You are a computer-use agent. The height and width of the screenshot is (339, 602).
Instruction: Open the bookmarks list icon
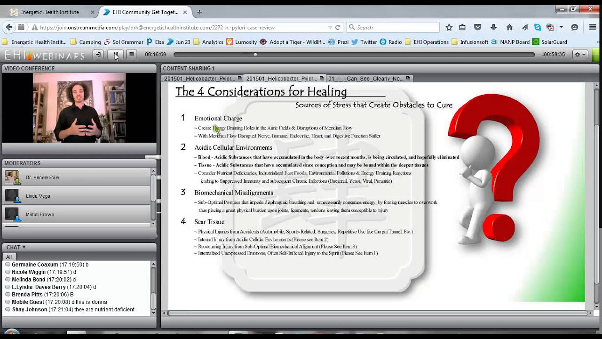click(462, 27)
